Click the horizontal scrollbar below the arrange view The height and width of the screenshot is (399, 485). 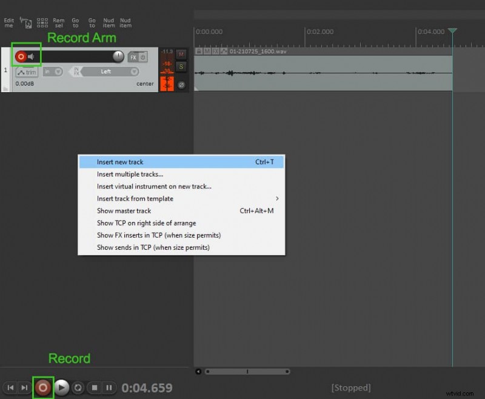[x=247, y=371]
